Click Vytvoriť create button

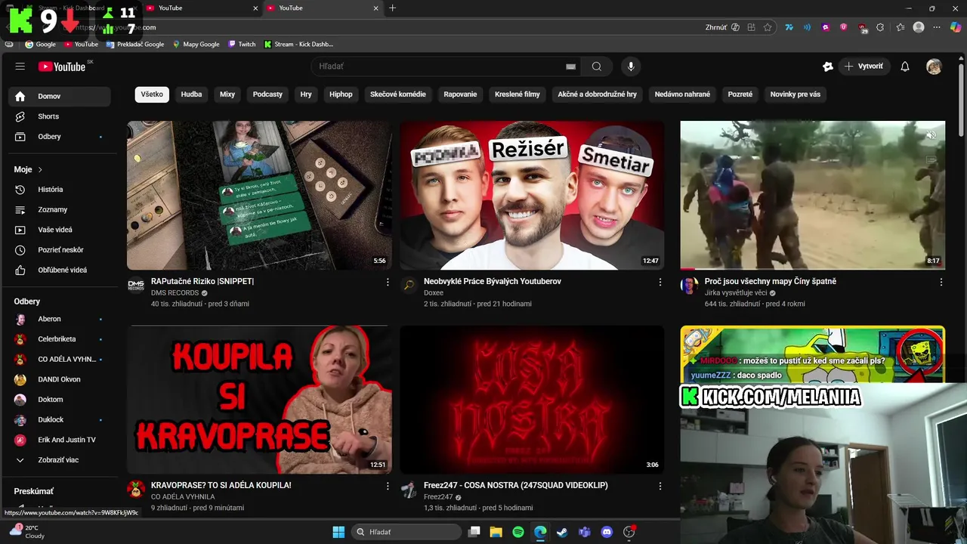864,66
